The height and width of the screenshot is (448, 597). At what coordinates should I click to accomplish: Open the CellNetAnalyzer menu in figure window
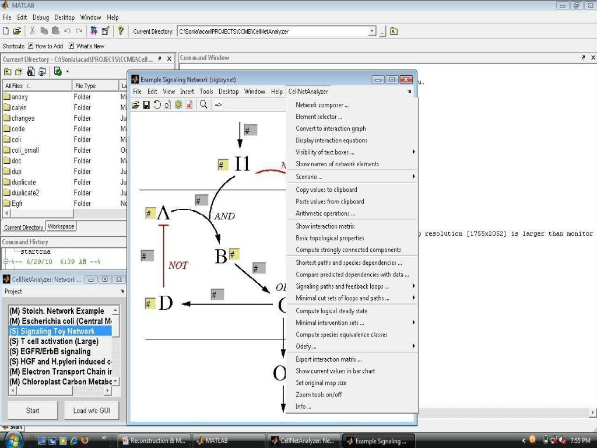[308, 92]
